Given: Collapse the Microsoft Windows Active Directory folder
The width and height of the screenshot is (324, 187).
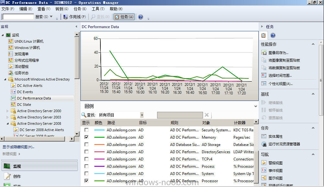Looking at the screenshot, I should point(5,79).
